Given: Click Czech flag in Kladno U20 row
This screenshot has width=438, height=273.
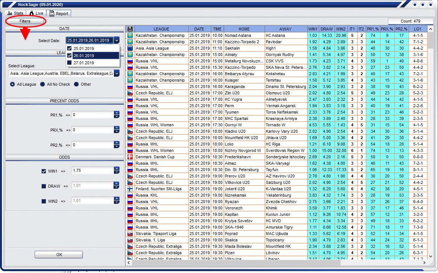Looking at the screenshot, I should (x=130, y=131).
